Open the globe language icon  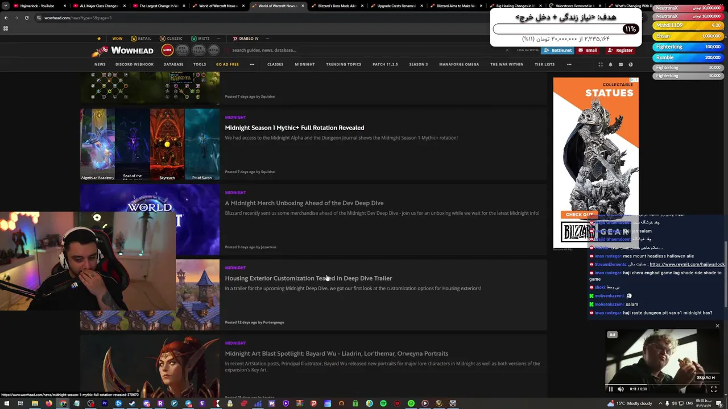click(630, 64)
